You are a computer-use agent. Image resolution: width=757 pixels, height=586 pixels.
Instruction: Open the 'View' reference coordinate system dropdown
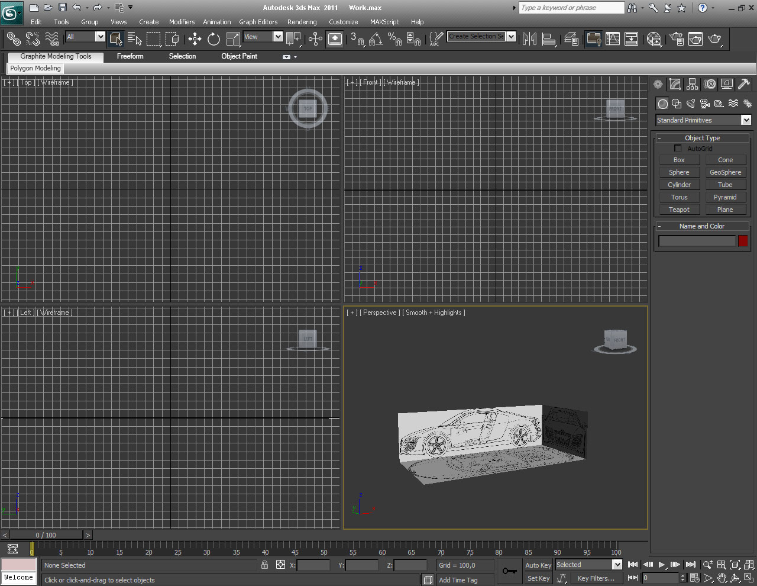pos(277,37)
